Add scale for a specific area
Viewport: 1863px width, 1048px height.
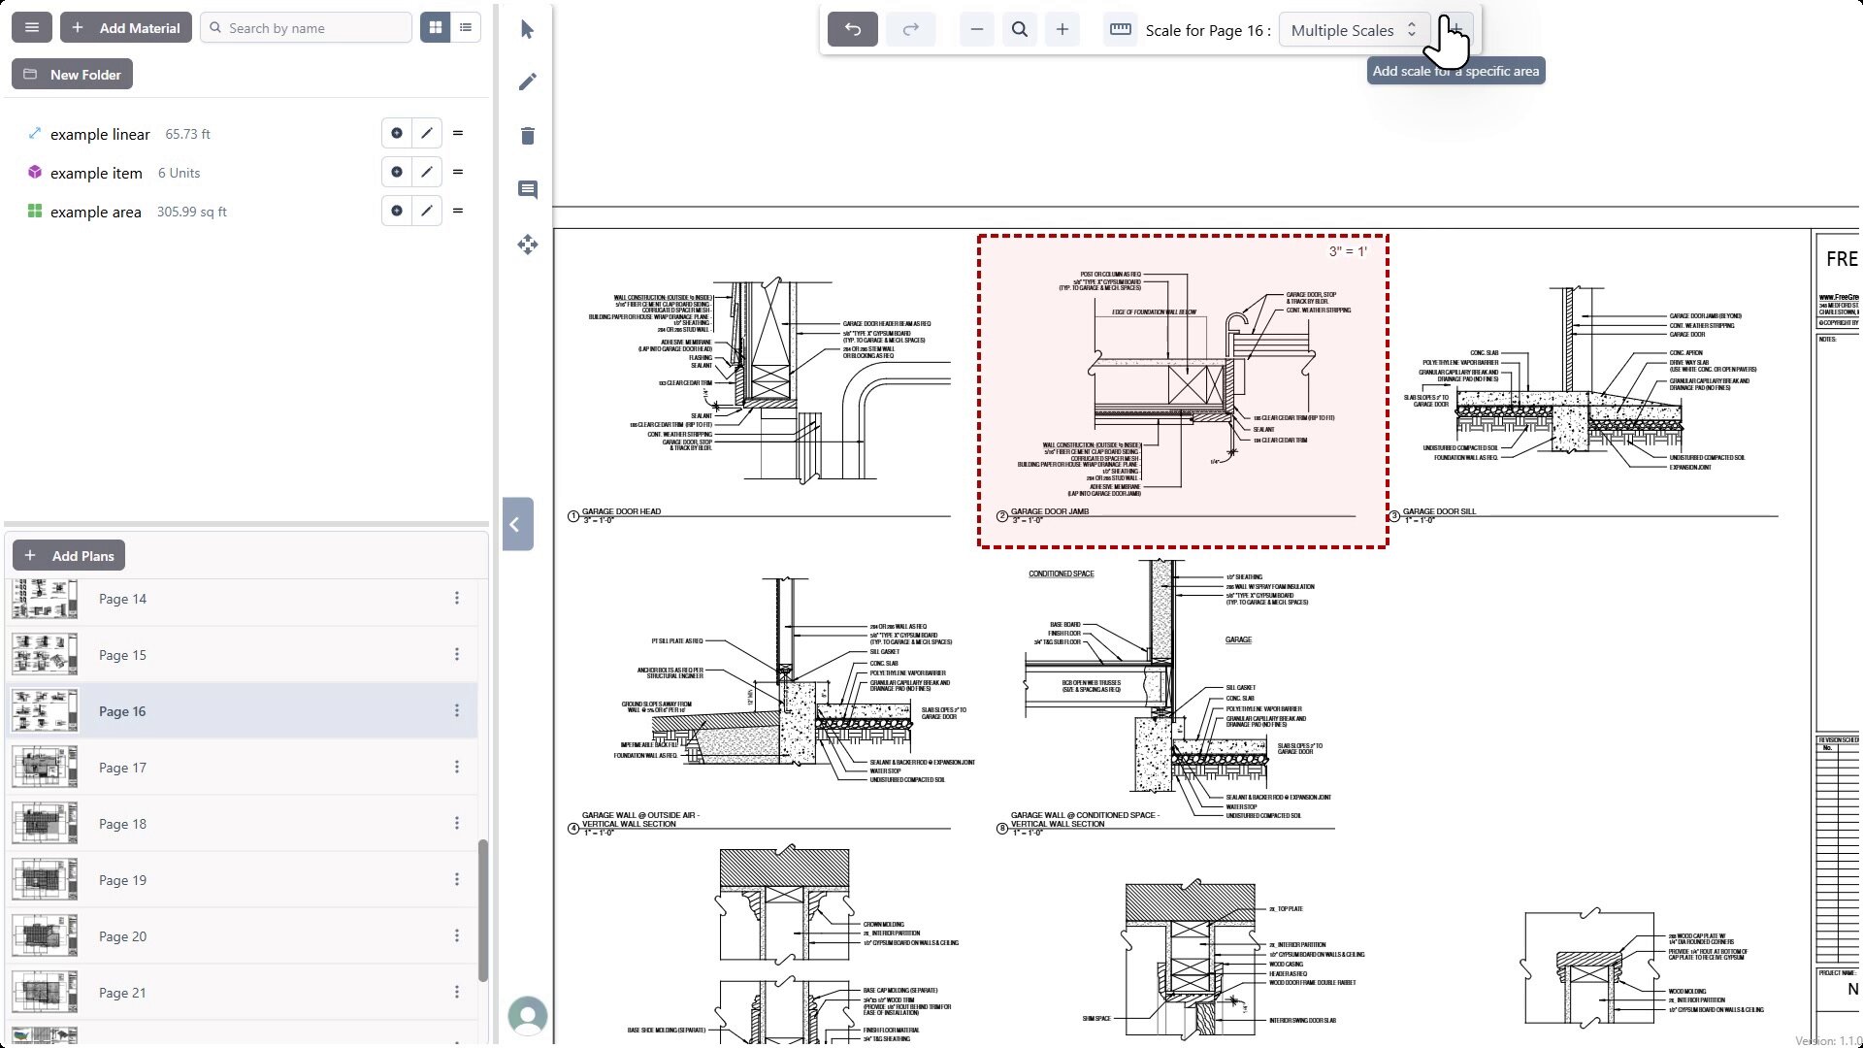[x=1455, y=29]
